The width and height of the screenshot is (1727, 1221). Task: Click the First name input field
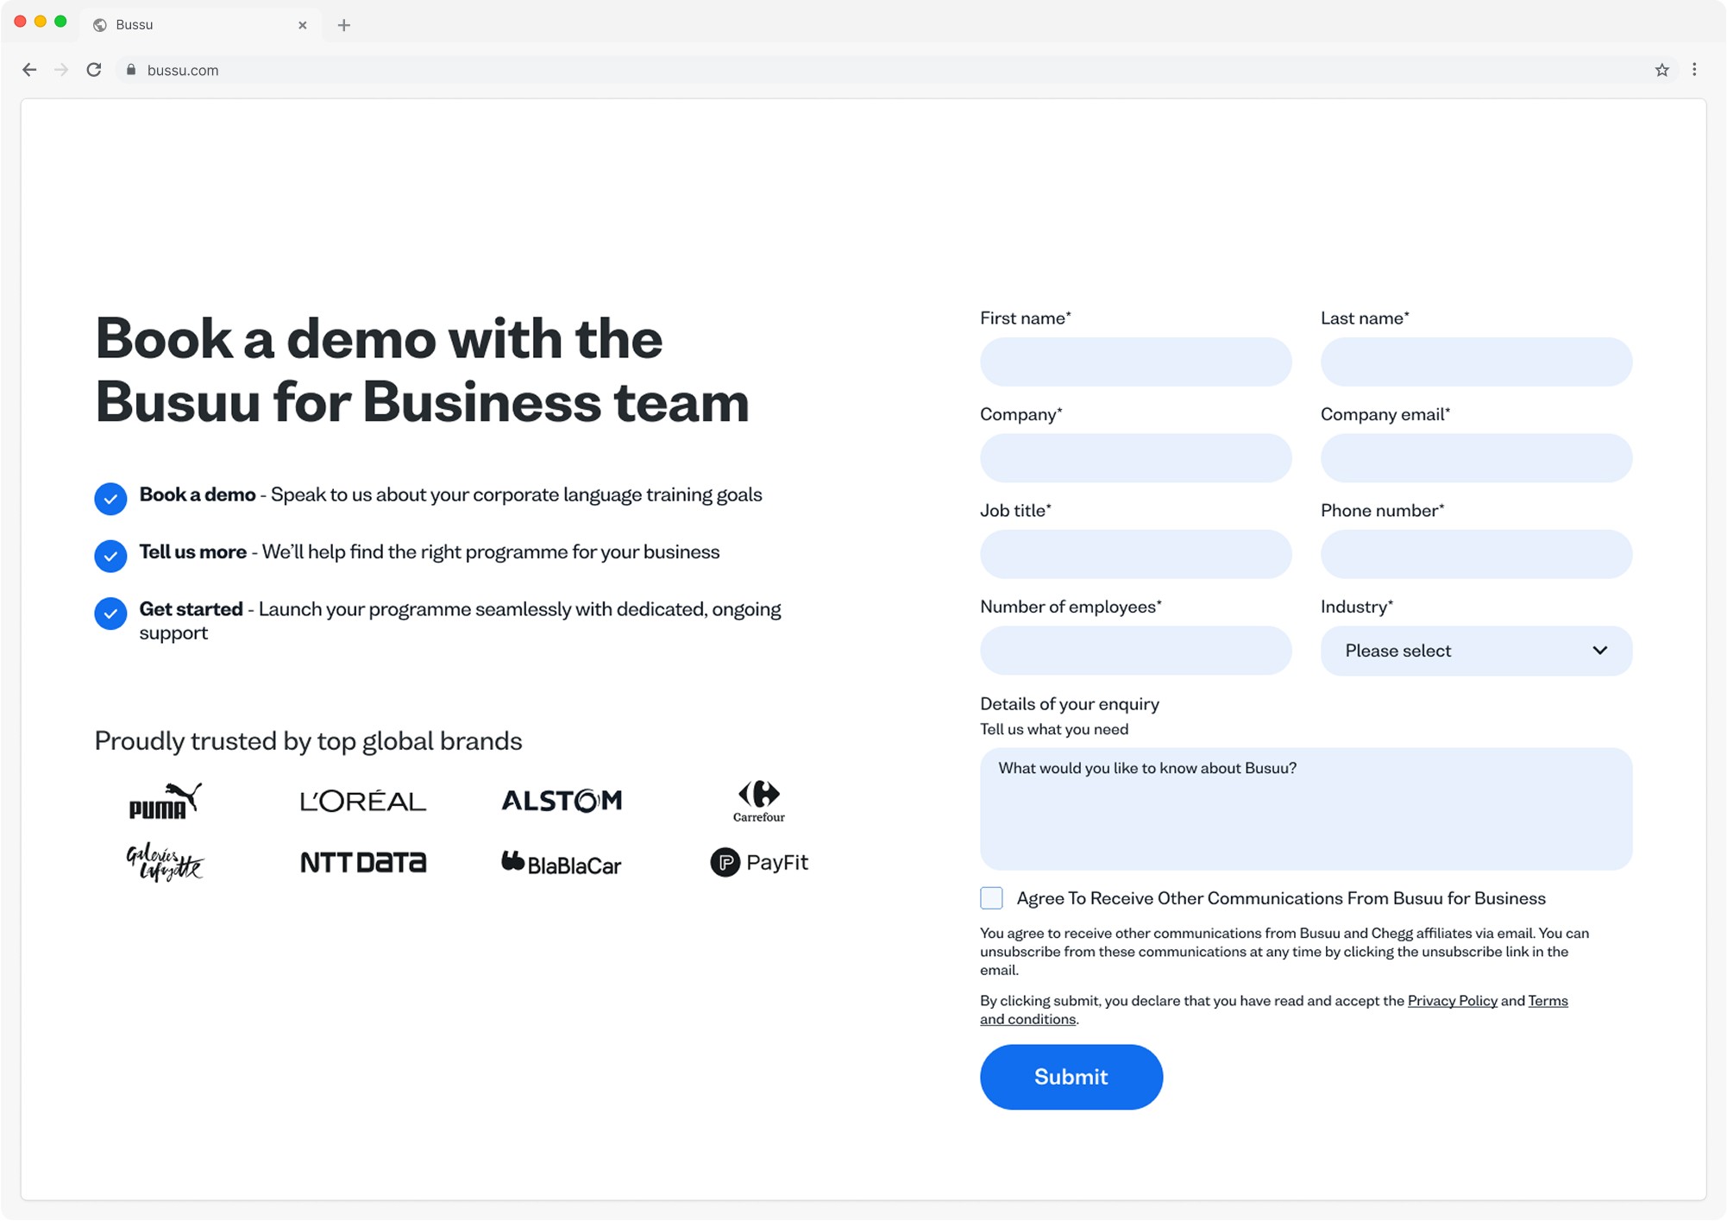1135,362
